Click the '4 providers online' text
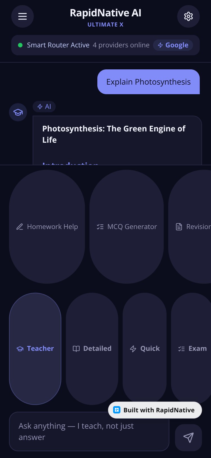This screenshot has height=458, width=211. 121,45
